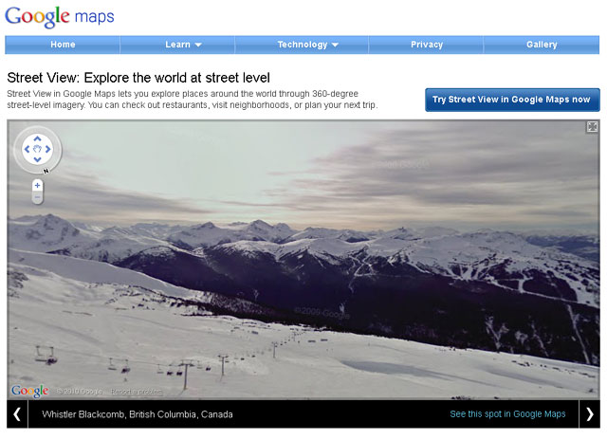Click the Report a problem link
This screenshot has height=440, width=607.
(136, 392)
